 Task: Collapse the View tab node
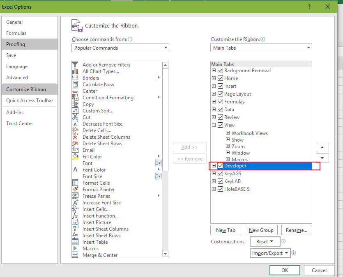tap(214, 125)
